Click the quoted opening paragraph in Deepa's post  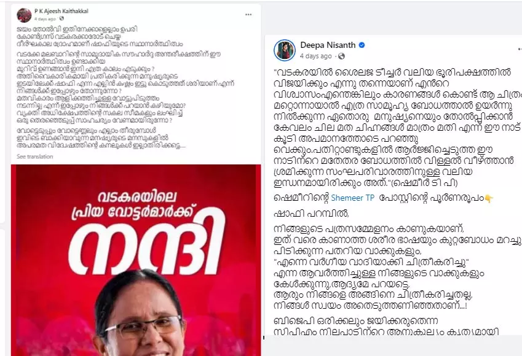pos(397,128)
